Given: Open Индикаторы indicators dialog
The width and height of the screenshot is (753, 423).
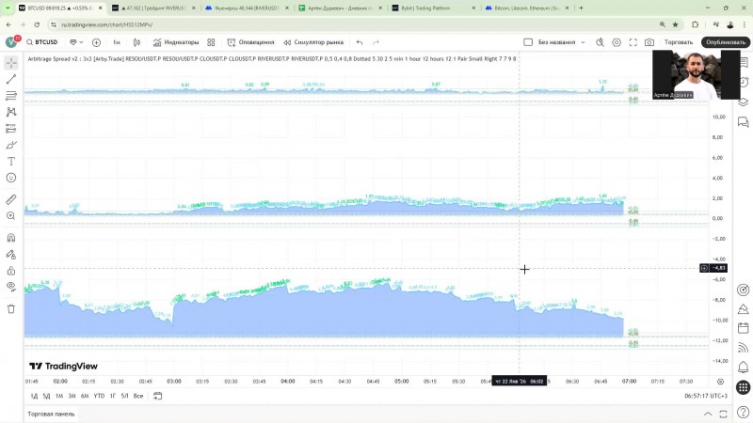Looking at the screenshot, I should (176, 42).
